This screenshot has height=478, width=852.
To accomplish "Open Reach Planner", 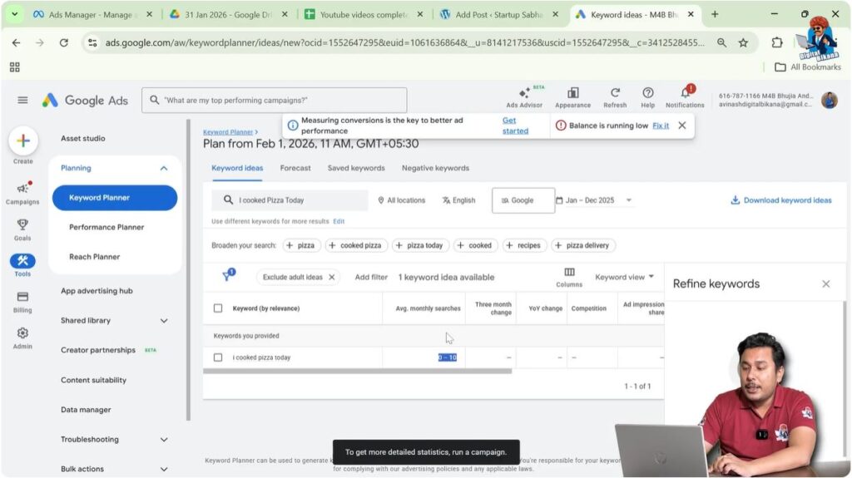I will 95,257.
